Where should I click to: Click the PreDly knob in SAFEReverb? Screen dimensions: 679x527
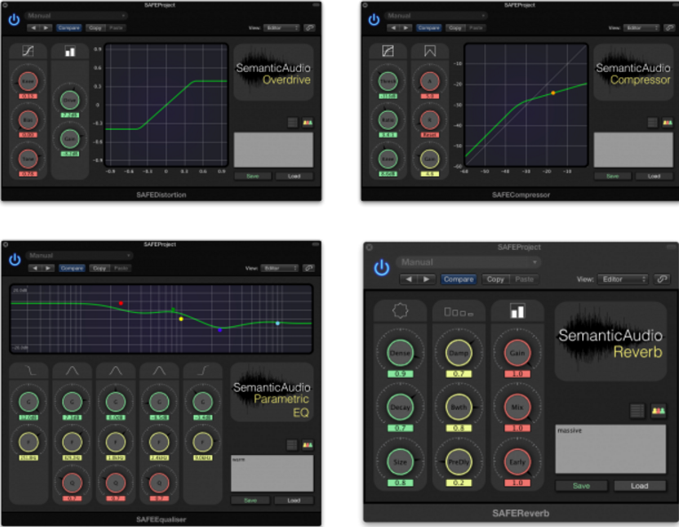(459, 461)
